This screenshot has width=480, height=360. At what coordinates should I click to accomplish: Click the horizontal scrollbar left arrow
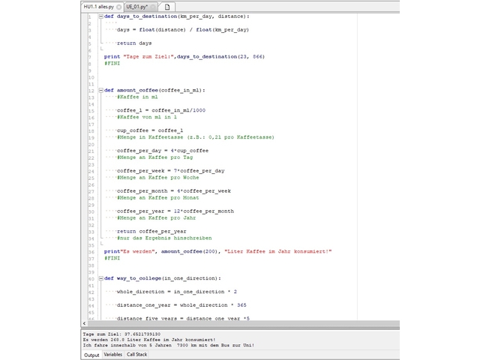pos(85,323)
